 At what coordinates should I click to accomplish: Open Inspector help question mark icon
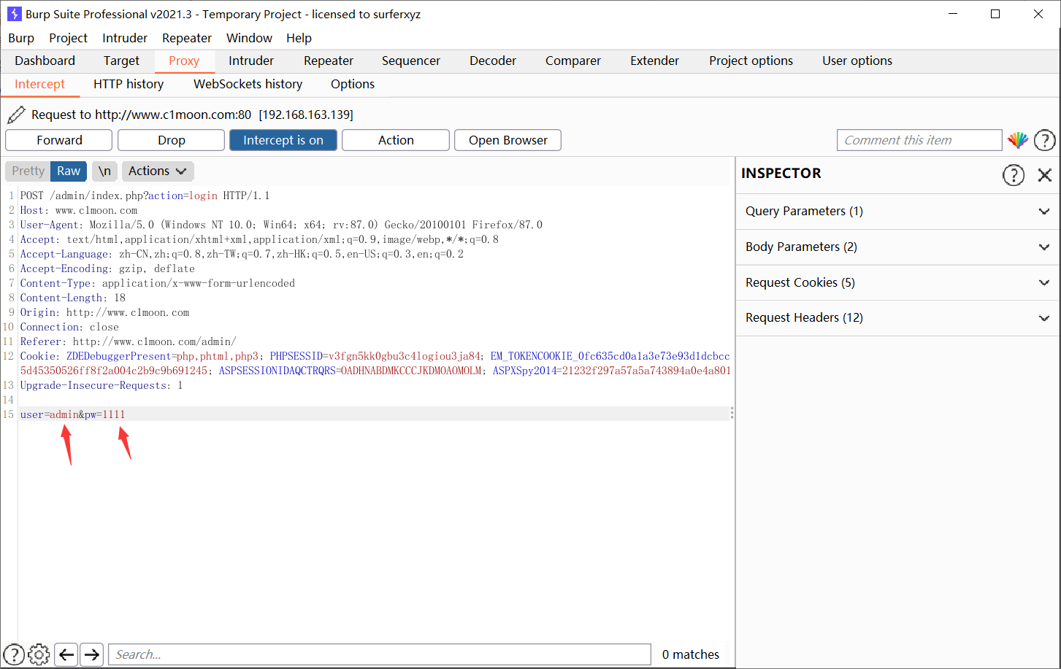[1014, 174]
